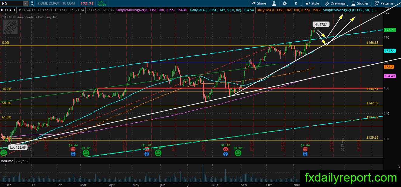Click the lightbulb icon under $2.25
Image resolution: width=401 pixels, height=187 pixels.
click(x=226, y=154)
